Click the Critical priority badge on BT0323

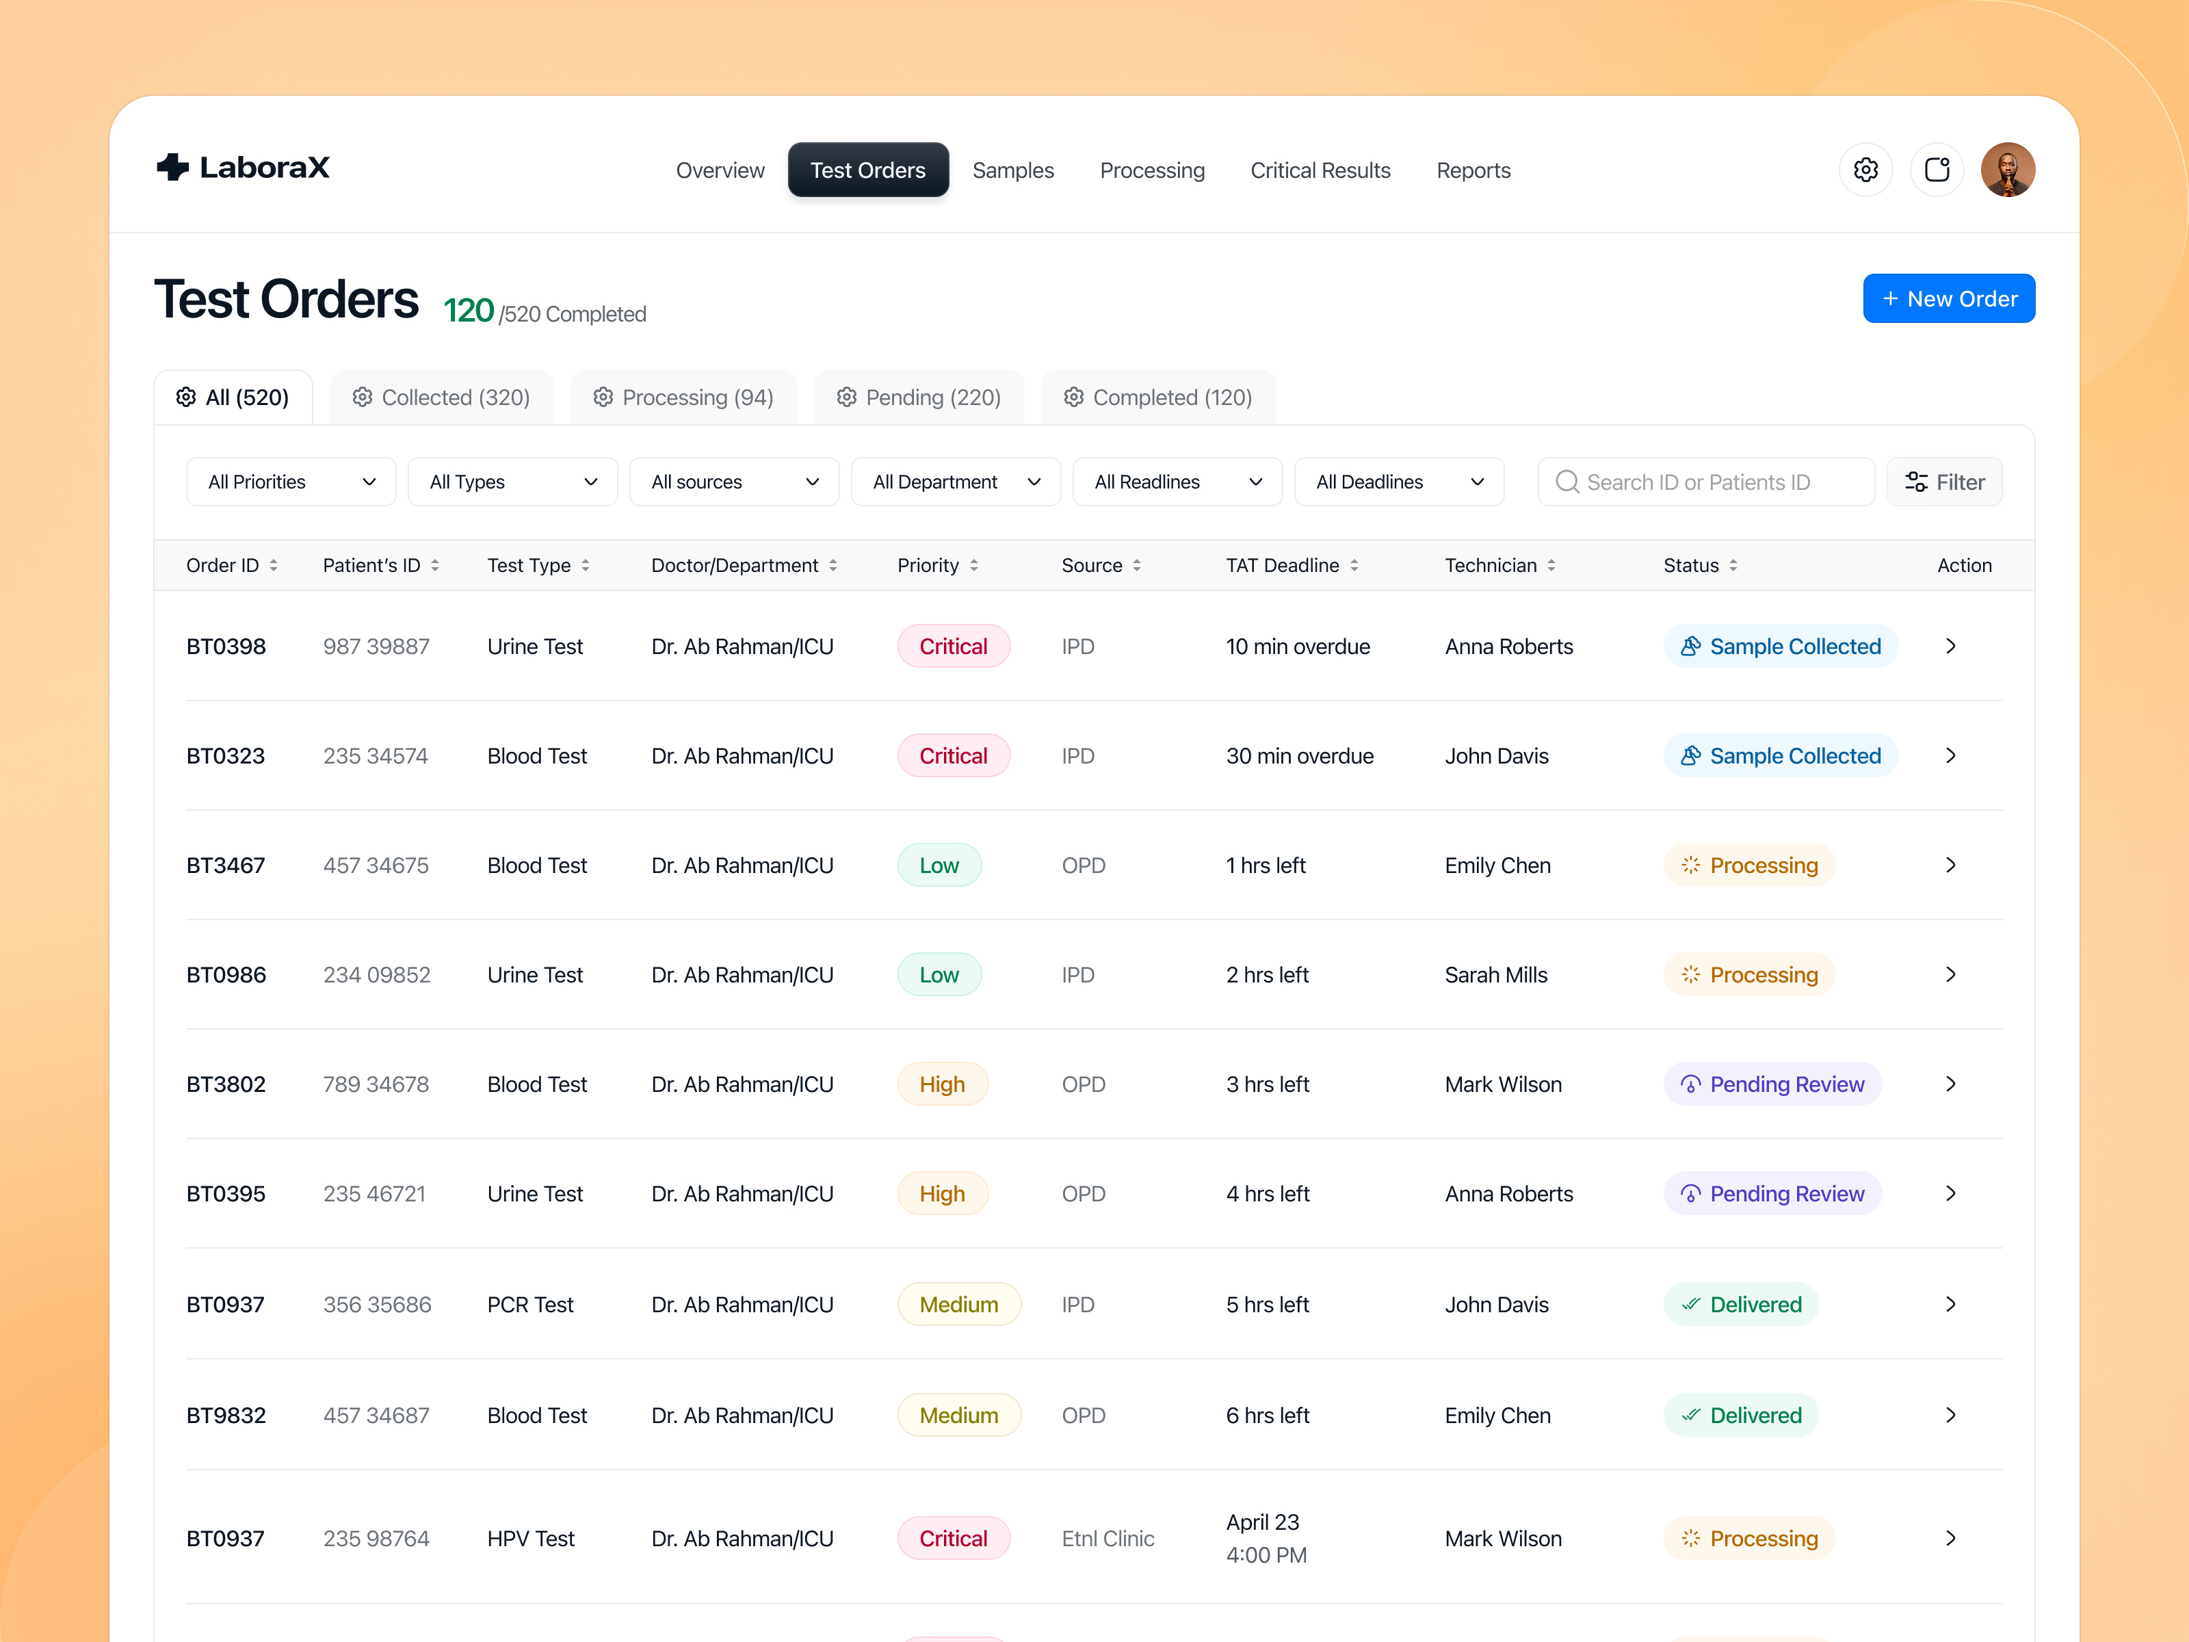coord(953,755)
